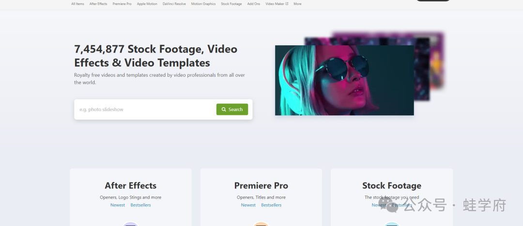The width and height of the screenshot is (523, 226).
Task: Go to Apple Motion category
Action: pyautogui.click(x=147, y=4)
